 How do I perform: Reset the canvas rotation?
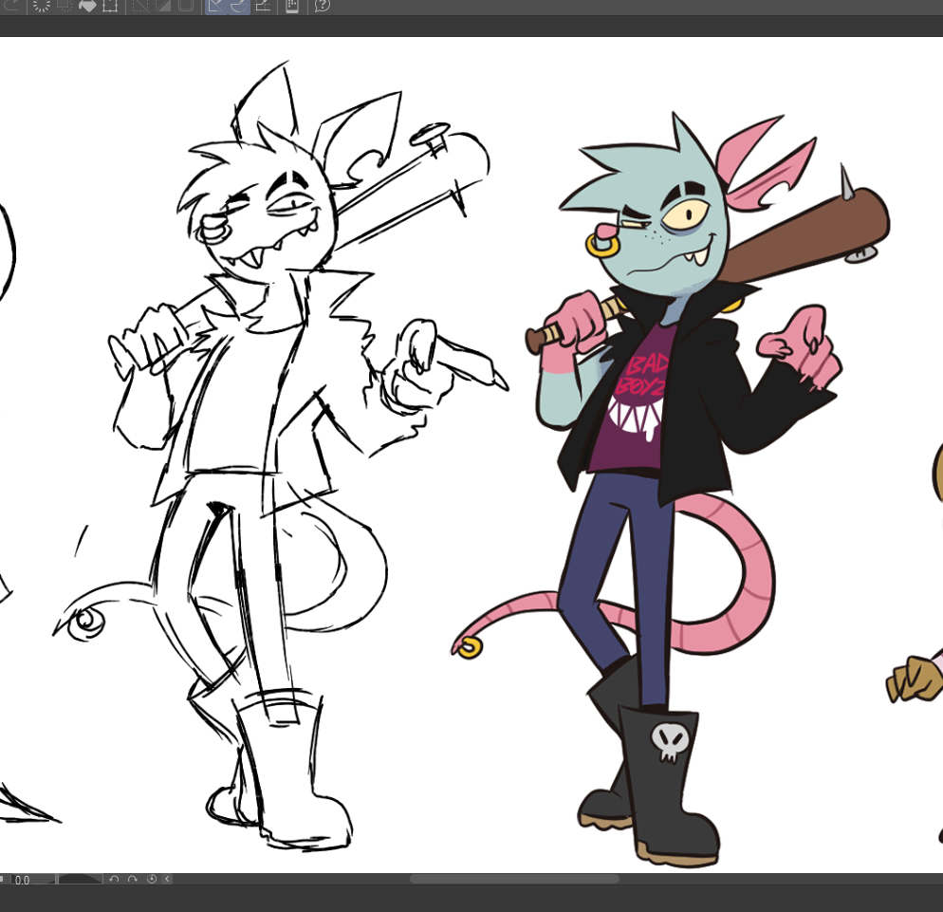point(152,880)
